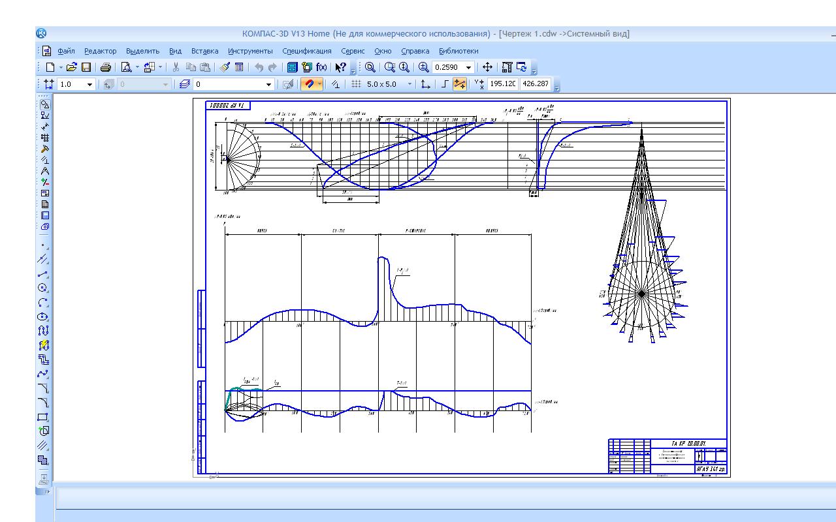Image resolution: width=836 pixels, height=522 pixels.
Task: Refresh the drawing view
Action: [x=521, y=67]
